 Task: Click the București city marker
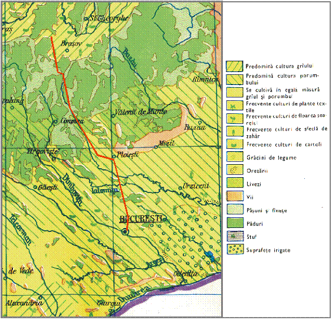pos(125,232)
